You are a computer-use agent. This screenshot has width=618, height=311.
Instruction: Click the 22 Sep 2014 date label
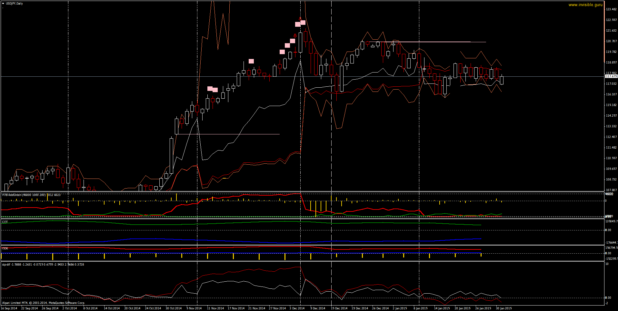point(29,308)
